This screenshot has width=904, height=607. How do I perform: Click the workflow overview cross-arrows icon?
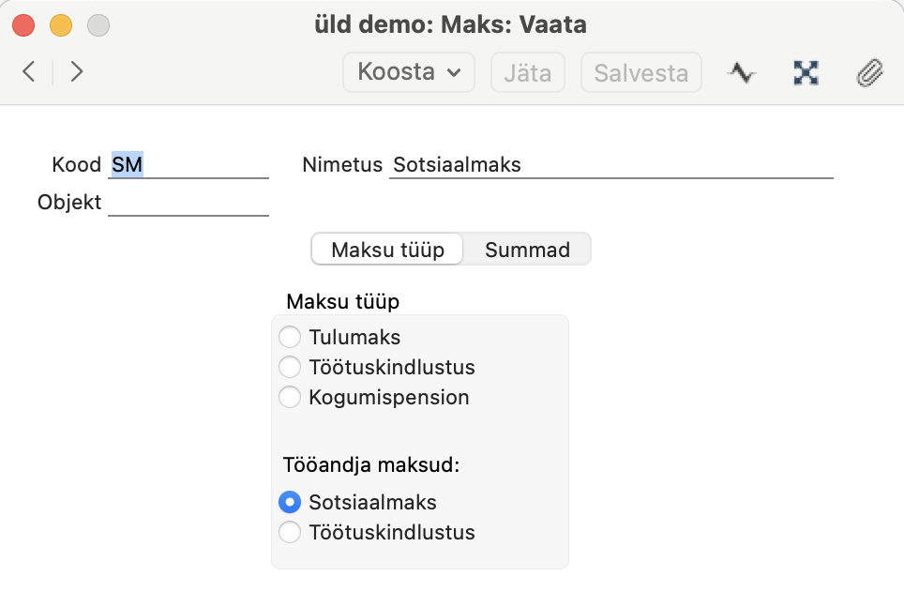[x=806, y=72]
